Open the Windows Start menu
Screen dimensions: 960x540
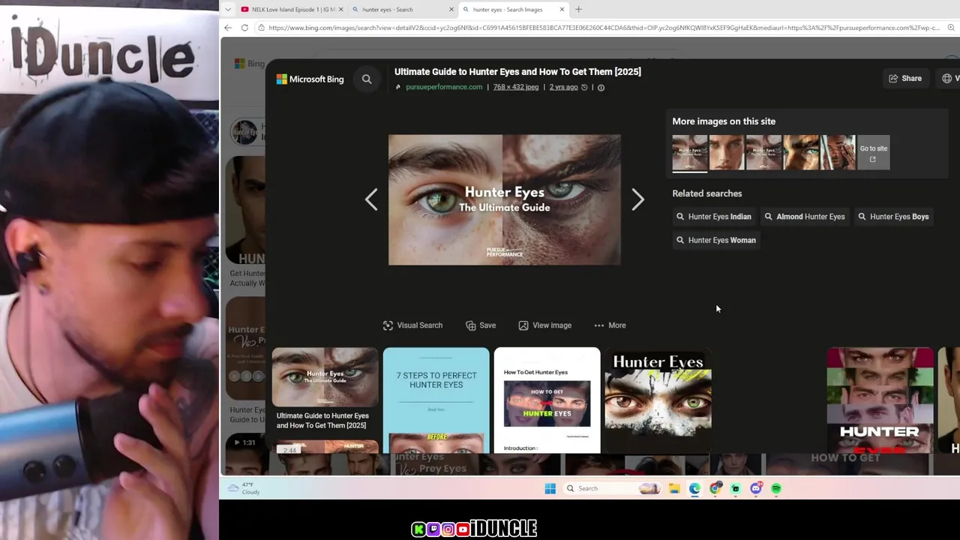pos(550,489)
